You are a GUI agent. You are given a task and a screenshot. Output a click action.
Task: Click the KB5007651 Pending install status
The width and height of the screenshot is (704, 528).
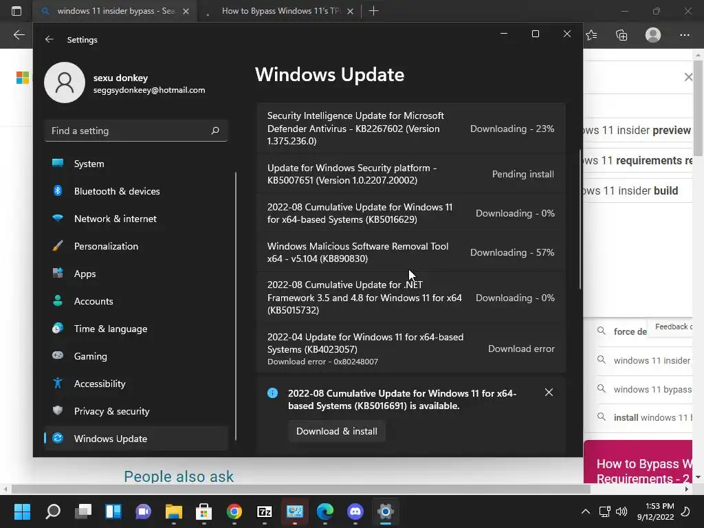tap(523, 174)
